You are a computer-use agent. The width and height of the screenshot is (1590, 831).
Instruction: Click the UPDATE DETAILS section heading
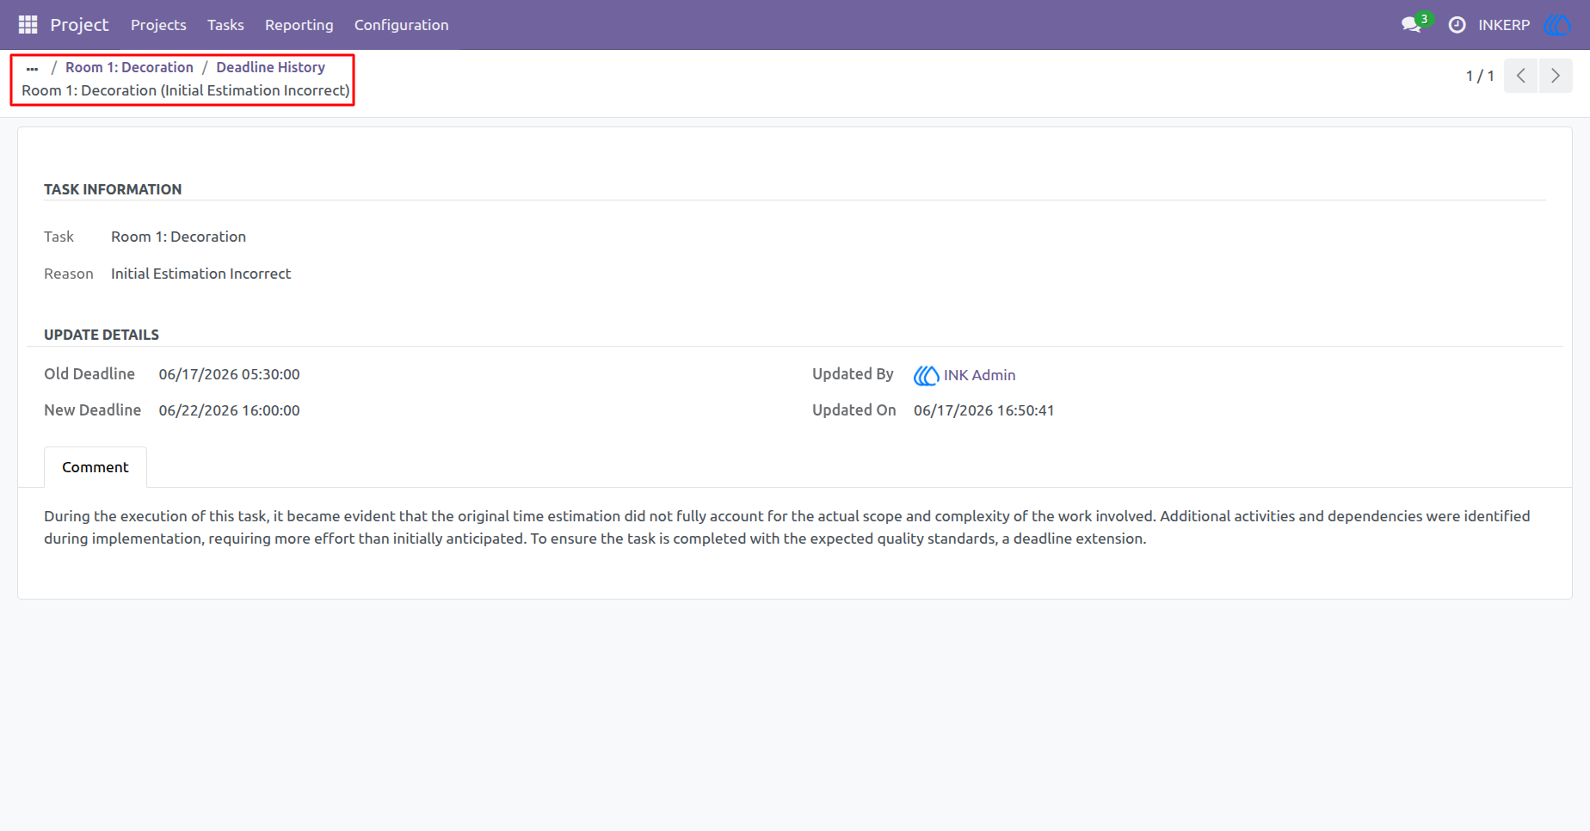point(102,335)
